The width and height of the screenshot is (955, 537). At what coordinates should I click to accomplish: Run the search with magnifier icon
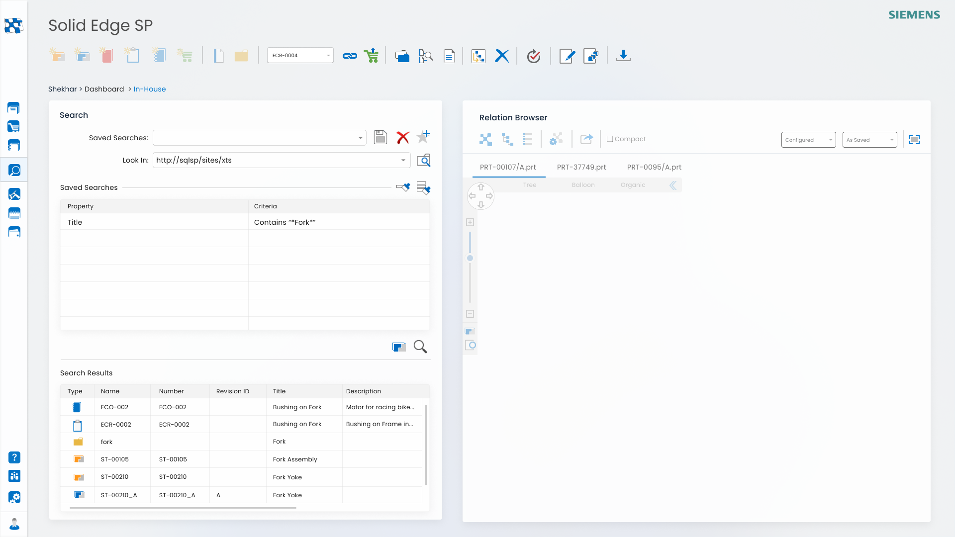click(420, 347)
